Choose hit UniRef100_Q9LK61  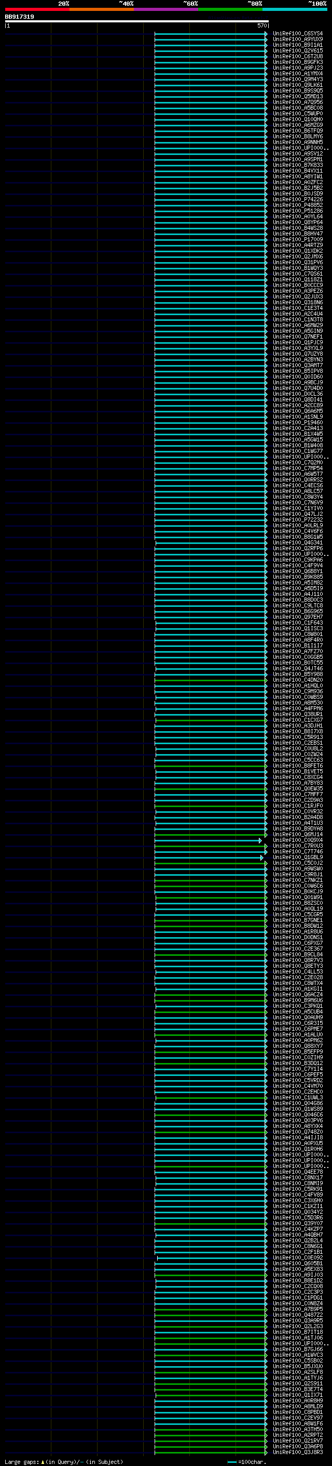pos(298,85)
